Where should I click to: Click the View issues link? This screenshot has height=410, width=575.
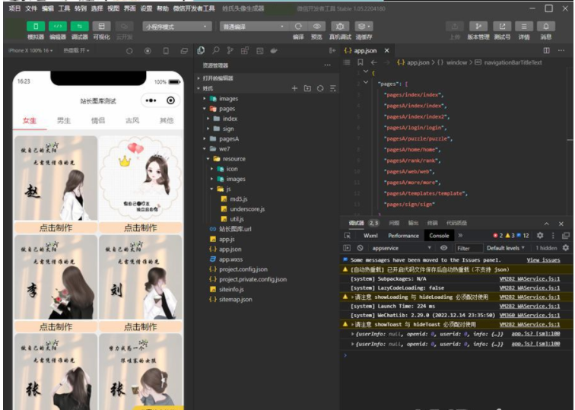point(543,259)
